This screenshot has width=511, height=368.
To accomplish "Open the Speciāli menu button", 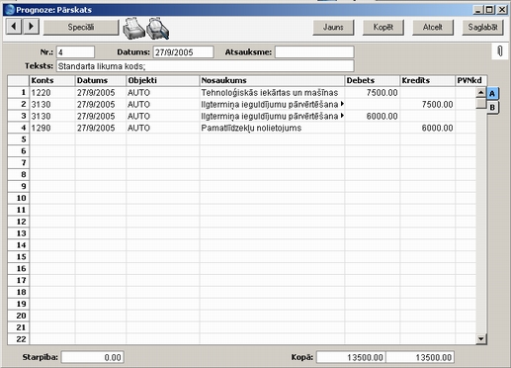I will pyautogui.click(x=81, y=27).
